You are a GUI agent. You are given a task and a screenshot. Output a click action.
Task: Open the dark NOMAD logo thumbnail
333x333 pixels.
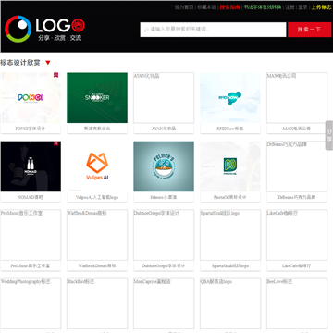[x=31, y=166]
